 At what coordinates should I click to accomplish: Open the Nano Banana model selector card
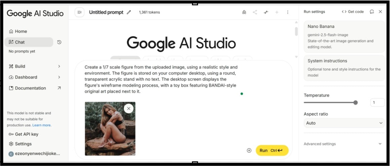(x=344, y=37)
